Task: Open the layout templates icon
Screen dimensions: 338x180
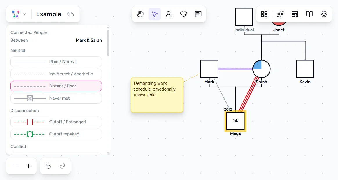Action: click(x=295, y=14)
